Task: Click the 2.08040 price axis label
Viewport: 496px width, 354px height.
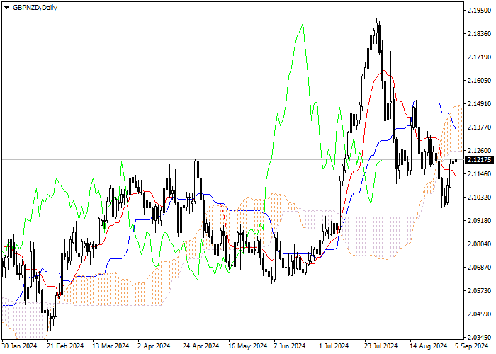Action: 479,244
